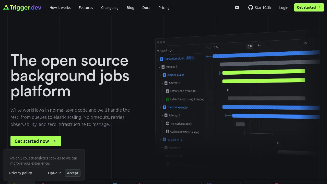Collapse the transcribe-video root task

point(158,59)
